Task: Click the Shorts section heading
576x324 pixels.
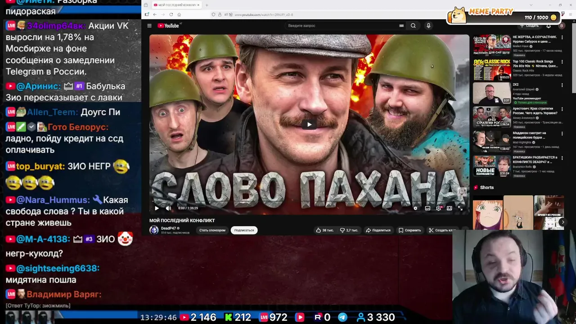Action: pos(486,187)
